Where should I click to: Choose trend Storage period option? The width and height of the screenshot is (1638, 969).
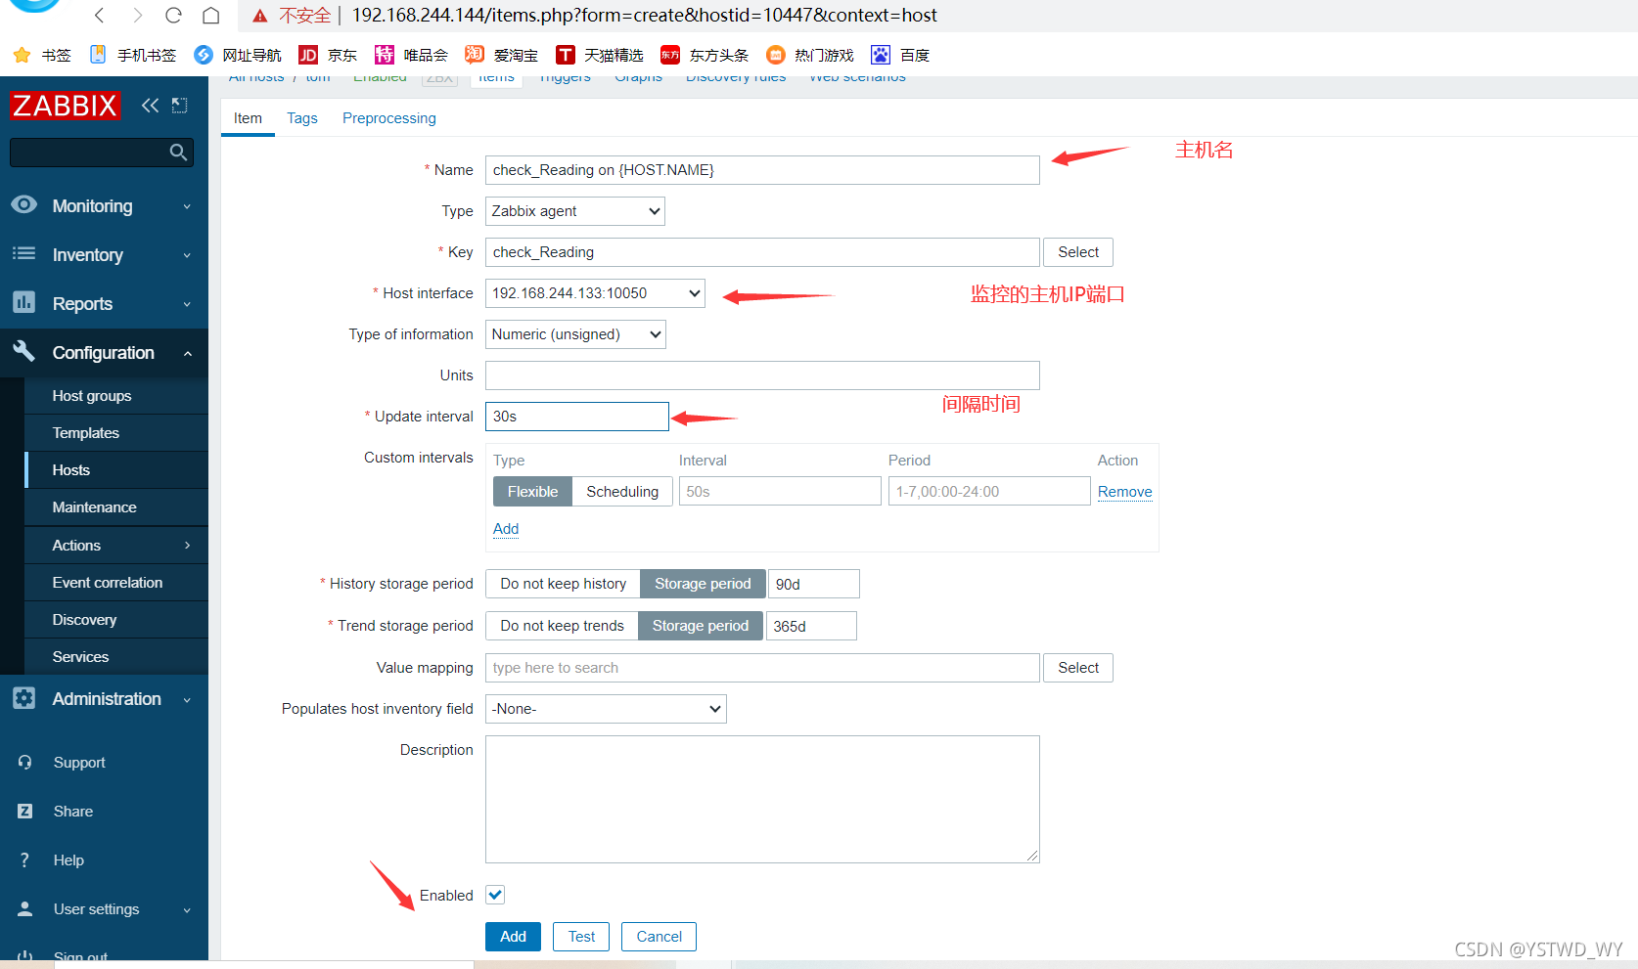701,626
